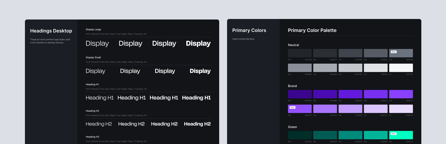Click the boldest Display Small sample

[200, 71]
